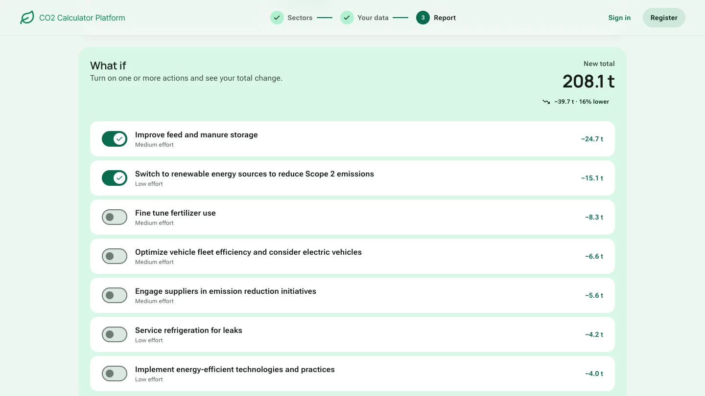Screen dimensions: 705x396
Task: Click Medium effort under Engage suppliers
Action: 154,301
